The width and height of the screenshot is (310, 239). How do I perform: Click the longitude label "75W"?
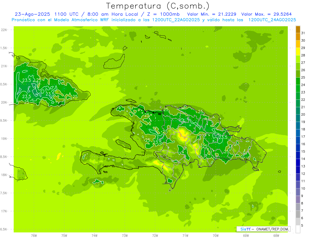click(64, 236)
